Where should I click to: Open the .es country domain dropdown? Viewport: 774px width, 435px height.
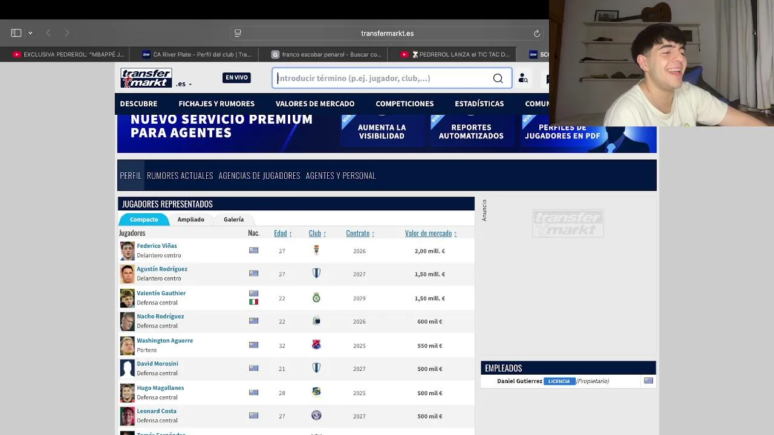pyautogui.click(x=184, y=84)
